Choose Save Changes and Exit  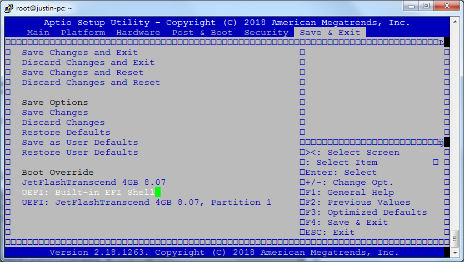click(80, 53)
